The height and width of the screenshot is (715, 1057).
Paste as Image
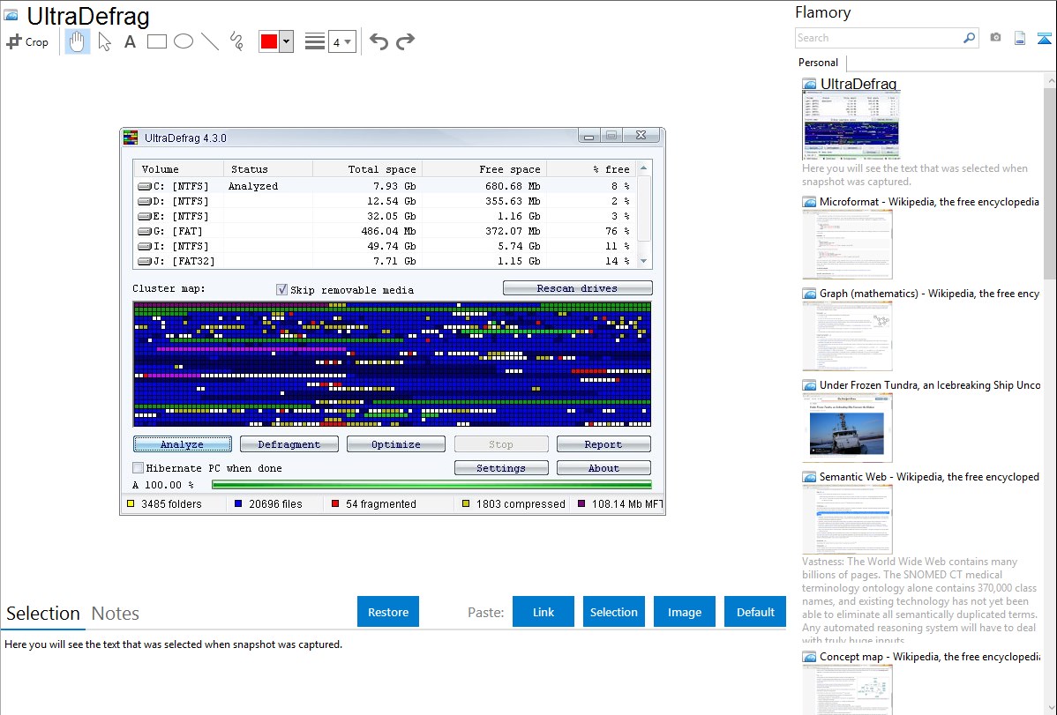(685, 612)
